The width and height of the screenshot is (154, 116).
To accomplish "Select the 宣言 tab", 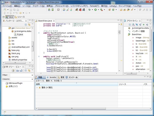I will (x=61, y=77).
